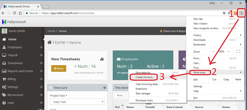Click the Halfpricesoft logo in the header
Image resolution: width=247 pixels, height=110 pixels.
pyautogui.click(x=14, y=22)
